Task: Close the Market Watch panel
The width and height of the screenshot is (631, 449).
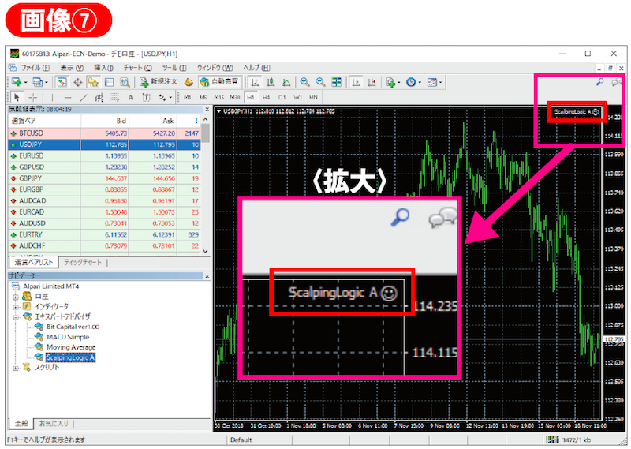Action: pos(207,110)
